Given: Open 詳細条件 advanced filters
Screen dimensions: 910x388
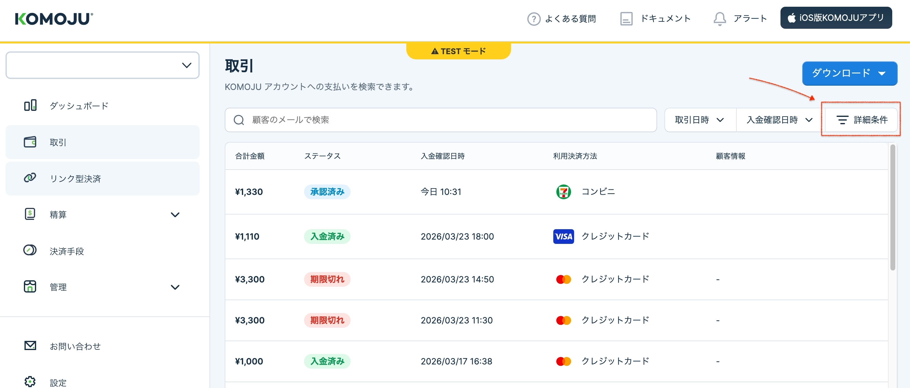Looking at the screenshot, I should coord(862,120).
